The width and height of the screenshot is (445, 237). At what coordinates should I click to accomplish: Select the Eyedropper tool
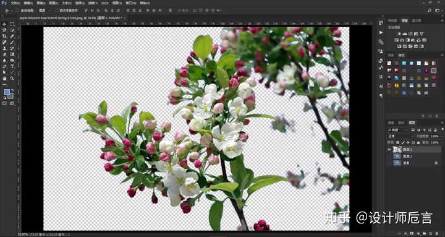click(x=12, y=36)
